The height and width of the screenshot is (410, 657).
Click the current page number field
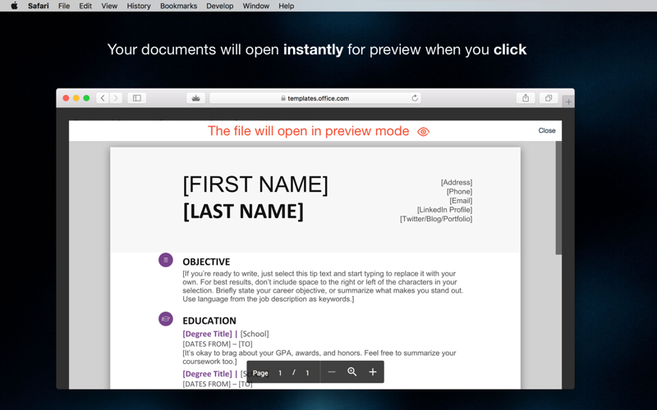[x=280, y=373]
